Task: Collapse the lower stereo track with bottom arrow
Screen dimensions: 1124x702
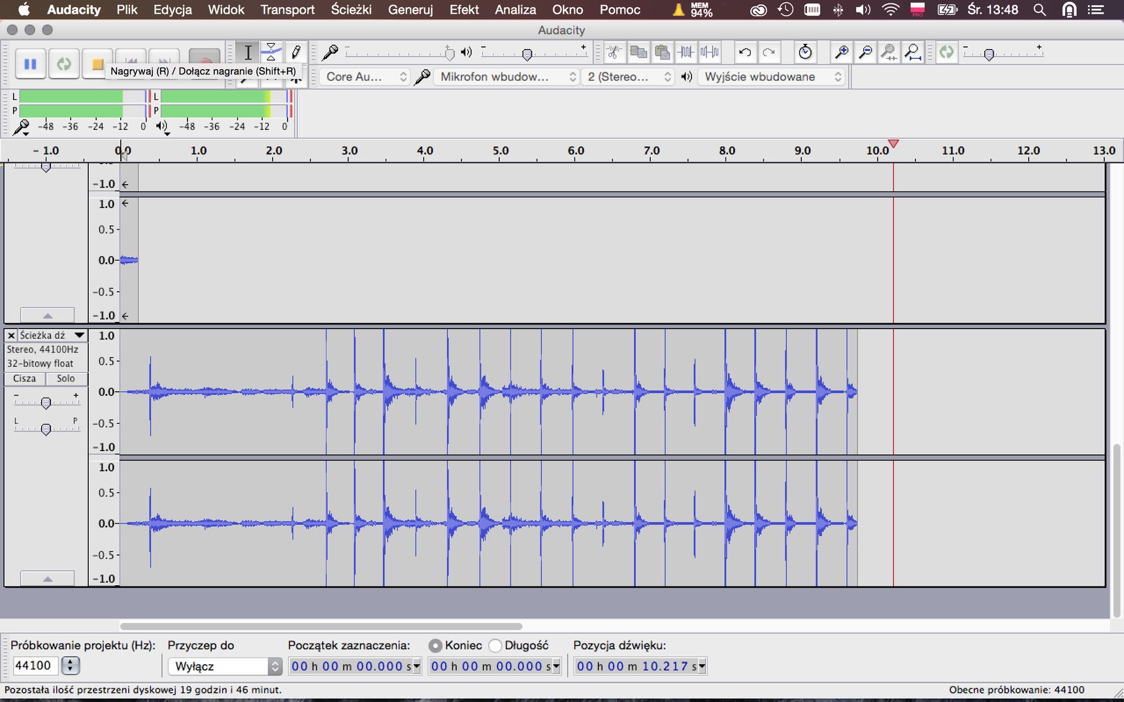Action: pyautogui.click(x=47, y=579)
